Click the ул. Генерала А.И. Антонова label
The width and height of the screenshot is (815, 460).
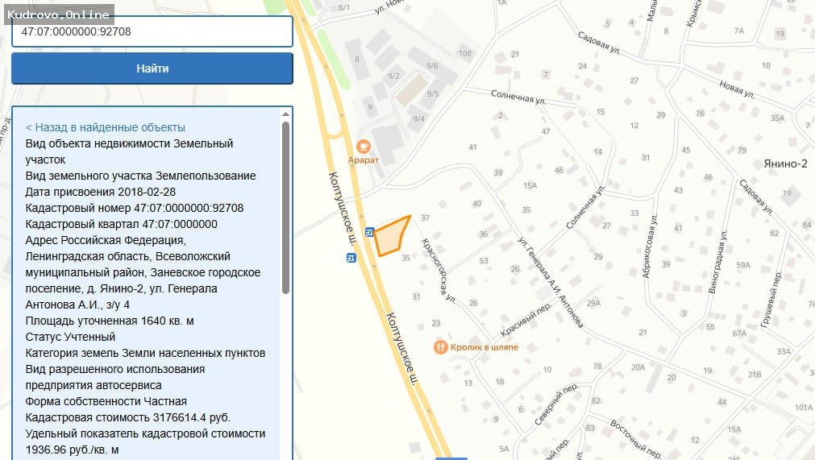pyautogui.click(x=551, y=283)
